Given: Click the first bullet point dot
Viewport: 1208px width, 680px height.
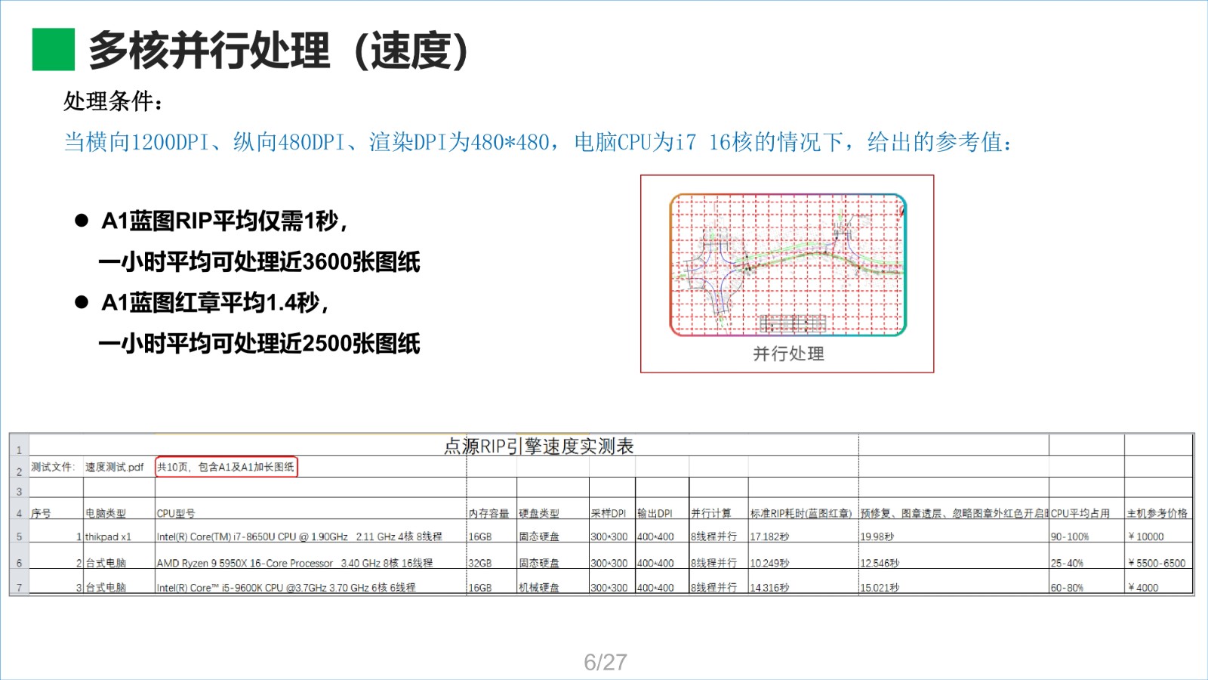Looking at the screenshot, I should 82,221.
